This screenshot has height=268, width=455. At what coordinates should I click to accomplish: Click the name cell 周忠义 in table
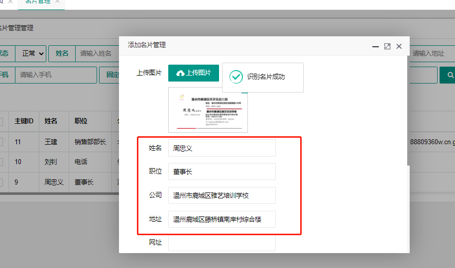click(54, 182)
